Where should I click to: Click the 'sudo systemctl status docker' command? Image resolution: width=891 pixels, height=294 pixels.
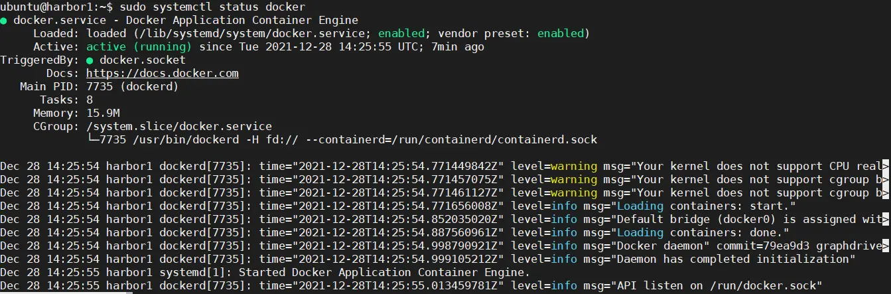212,7
